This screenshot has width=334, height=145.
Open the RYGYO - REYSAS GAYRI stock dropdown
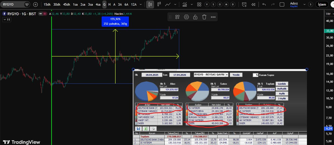coord(211,75)
